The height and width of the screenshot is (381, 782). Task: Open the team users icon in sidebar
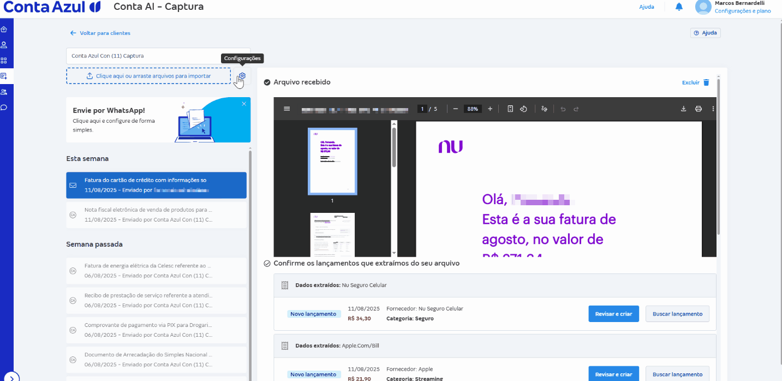click(x=4, y=92)
